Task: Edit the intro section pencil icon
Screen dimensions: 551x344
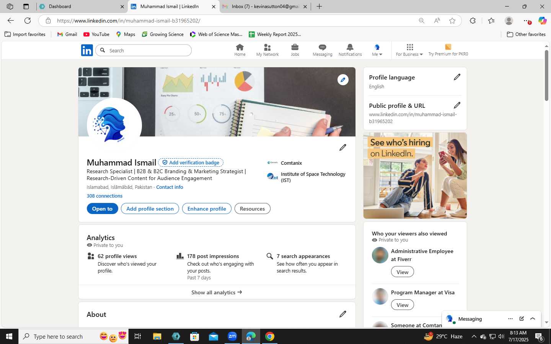Action: (x=343, y=147)
